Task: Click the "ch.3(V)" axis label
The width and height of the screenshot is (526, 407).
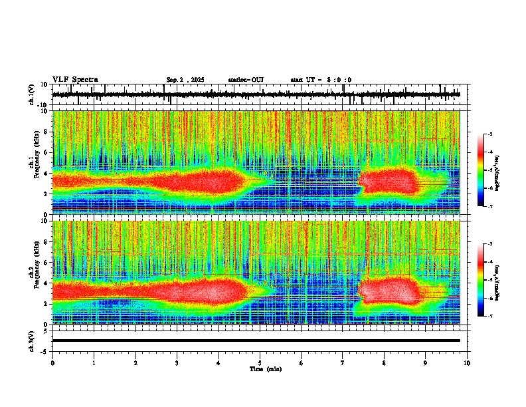Action: coord(33,341)
